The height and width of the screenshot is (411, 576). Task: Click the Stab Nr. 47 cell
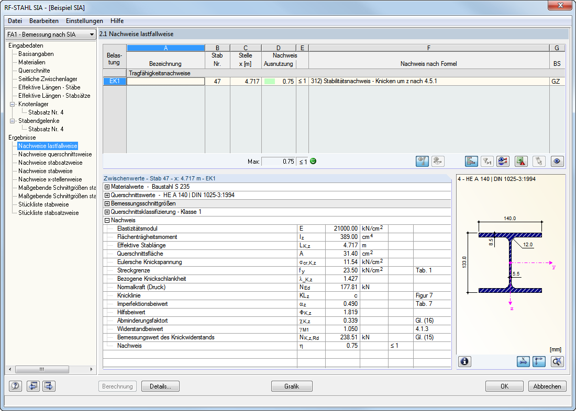coord(217,82)
